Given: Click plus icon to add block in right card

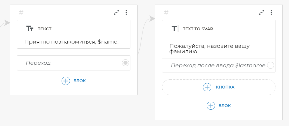Looking at the screenshot, I should (x=211, y=106).
